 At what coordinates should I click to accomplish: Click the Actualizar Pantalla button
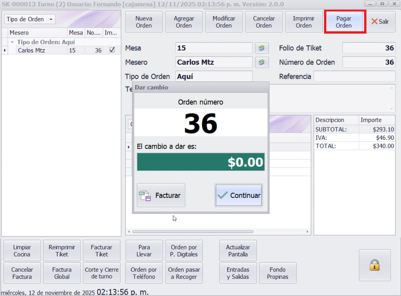[x=238, y=251]
